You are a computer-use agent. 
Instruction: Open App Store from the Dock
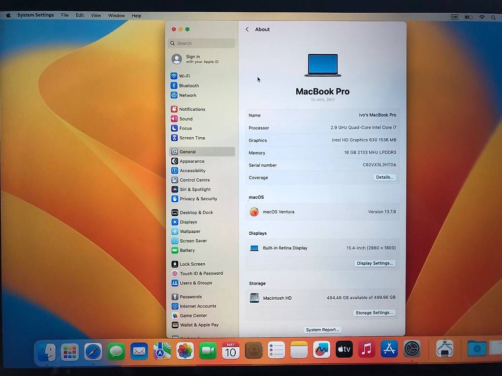tap(389, 349)
